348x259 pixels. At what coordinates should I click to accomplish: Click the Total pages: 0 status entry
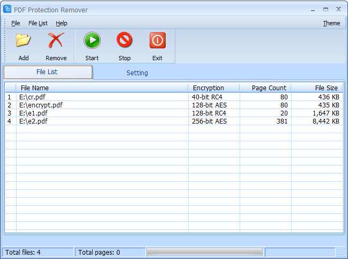(110, 253)
